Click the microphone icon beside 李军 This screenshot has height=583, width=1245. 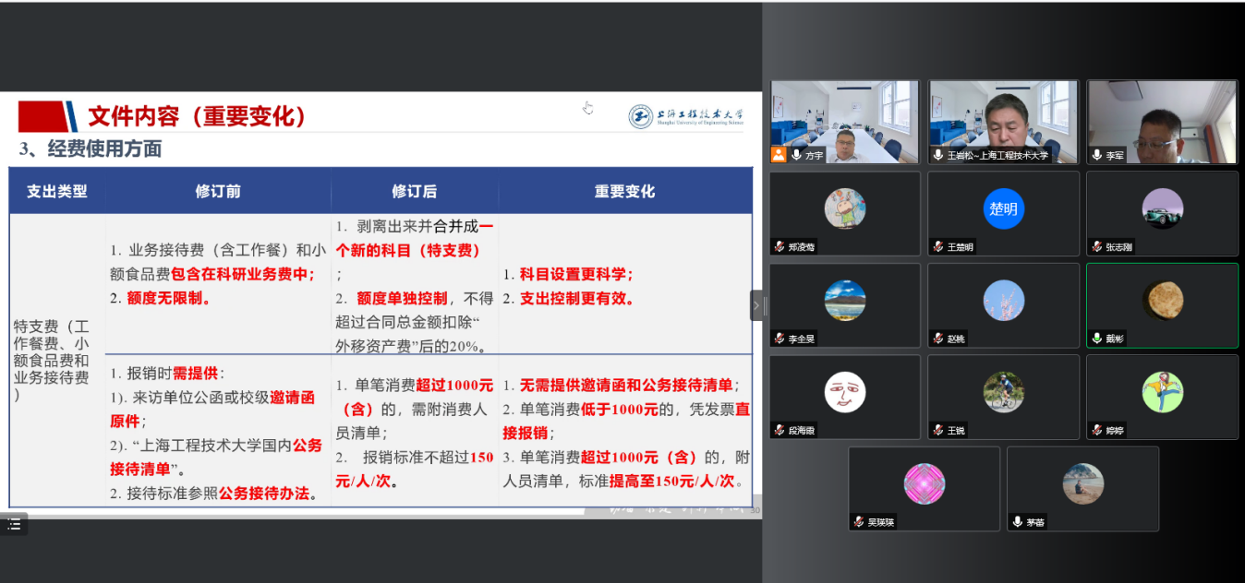[x=1097, y=155]
